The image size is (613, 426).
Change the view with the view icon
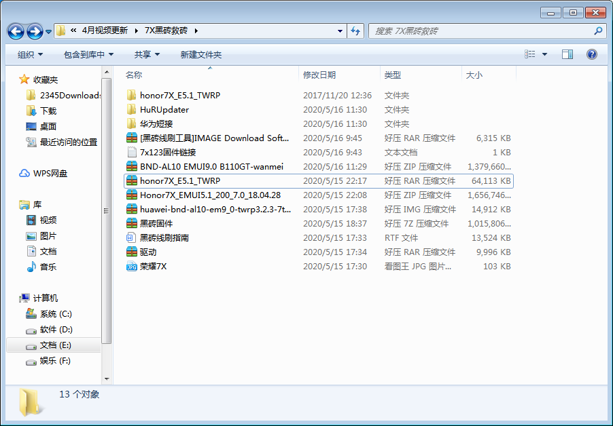[x=529, y=54]
